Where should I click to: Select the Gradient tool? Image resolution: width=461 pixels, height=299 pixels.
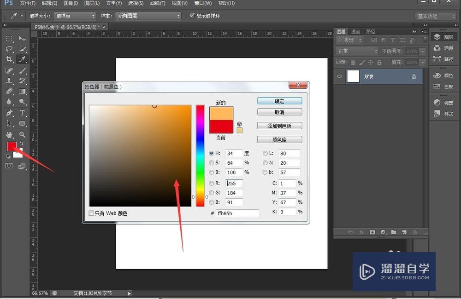(x=22, y=92)
